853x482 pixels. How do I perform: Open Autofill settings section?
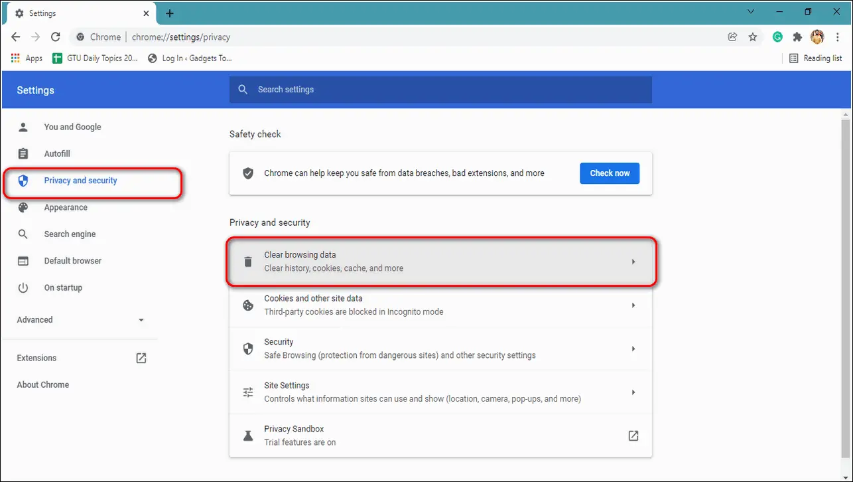pos(57,153)
